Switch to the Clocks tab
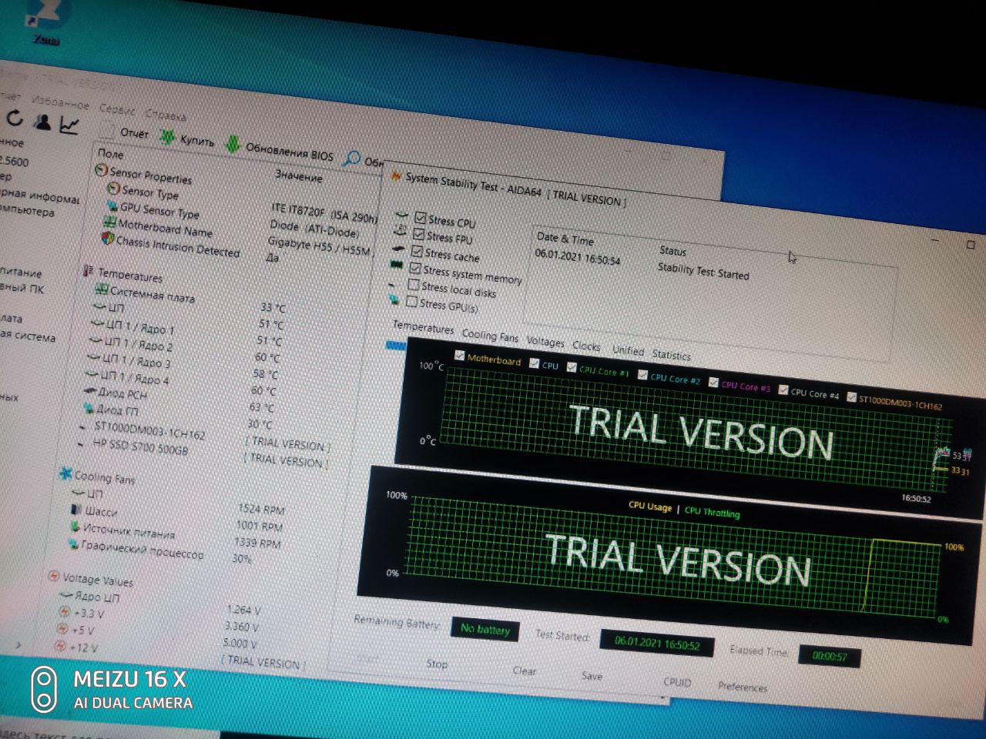 tap(586, 346)
